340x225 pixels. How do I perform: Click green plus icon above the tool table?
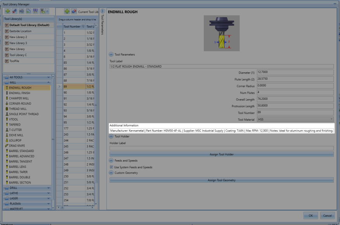click(67, 12)
